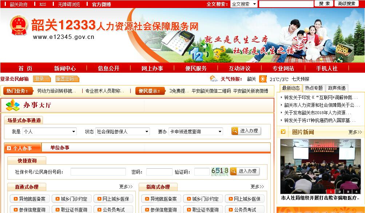Open the 我是 个人 dropdown
365x213 pixels.
click(x=49, y=132)
